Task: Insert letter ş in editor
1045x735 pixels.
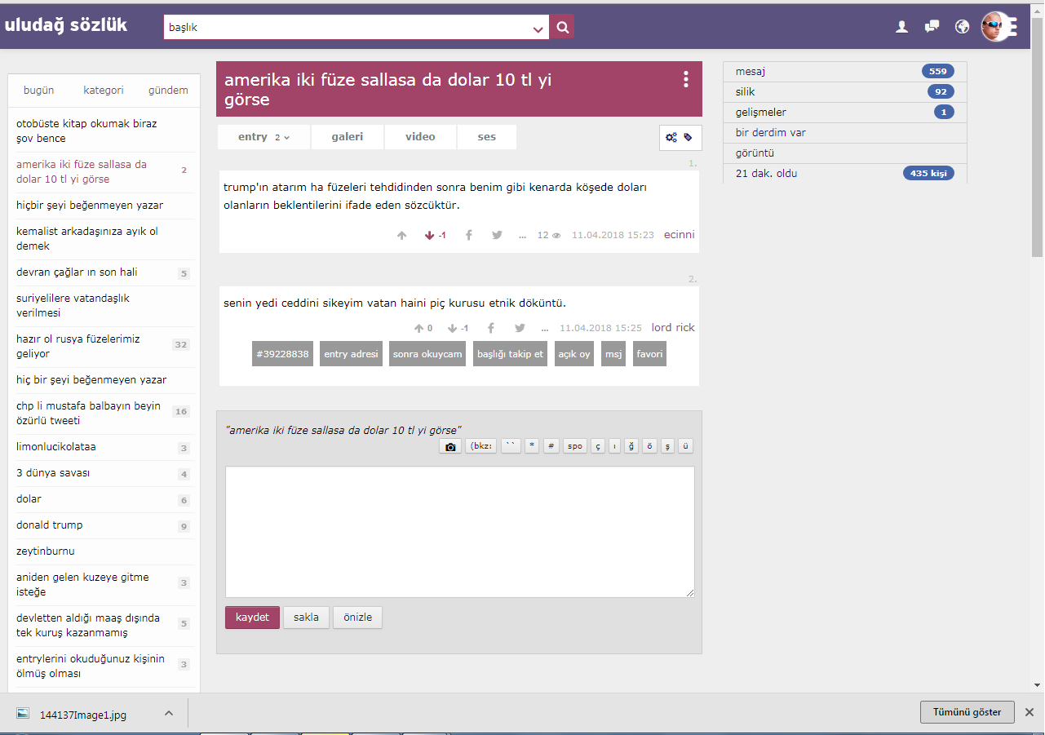Action: point(668,446)
